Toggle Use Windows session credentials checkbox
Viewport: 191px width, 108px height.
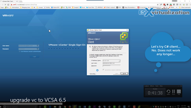click(x=103, y=70)
